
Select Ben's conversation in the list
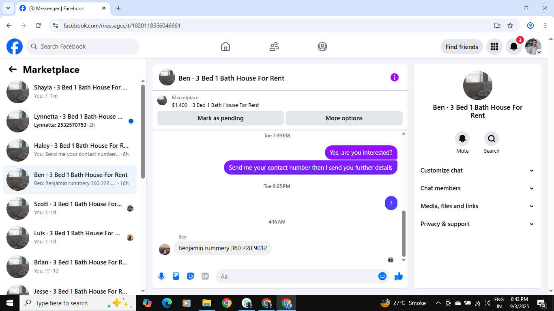tap(70, 179)
